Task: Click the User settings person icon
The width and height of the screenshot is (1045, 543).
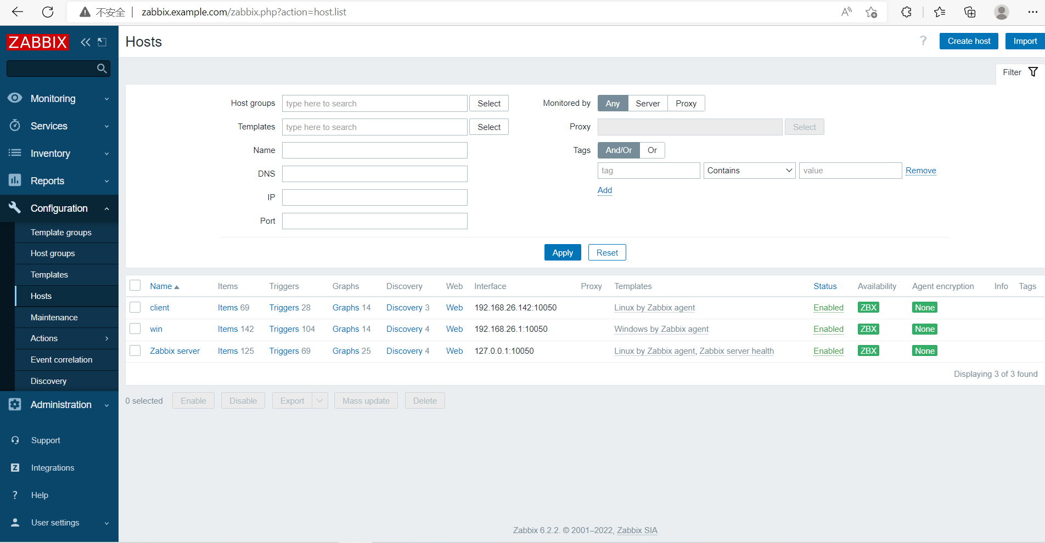Action: coord(15,523)
